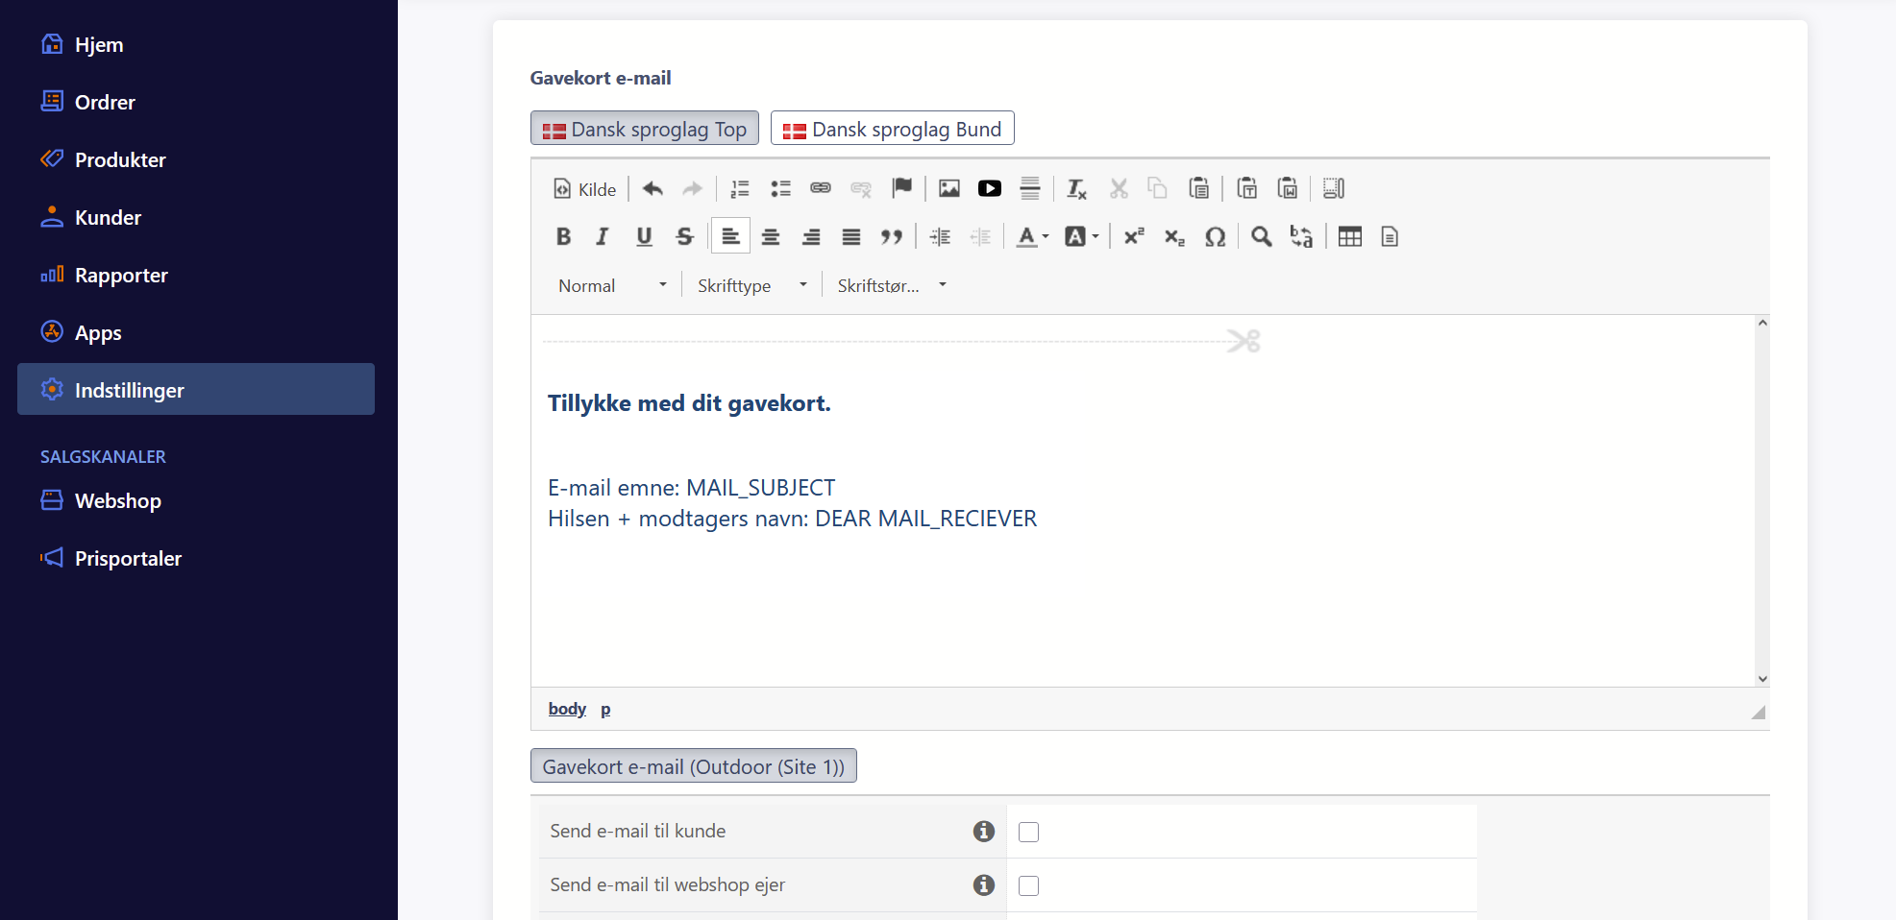The width and height of the screenshot is (1896, 920).
Task: Insert an image using the image icon
Action: 948,189
